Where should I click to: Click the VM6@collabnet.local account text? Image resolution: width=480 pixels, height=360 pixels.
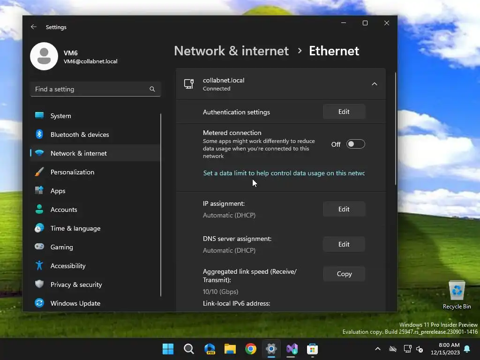coord(90,61)
